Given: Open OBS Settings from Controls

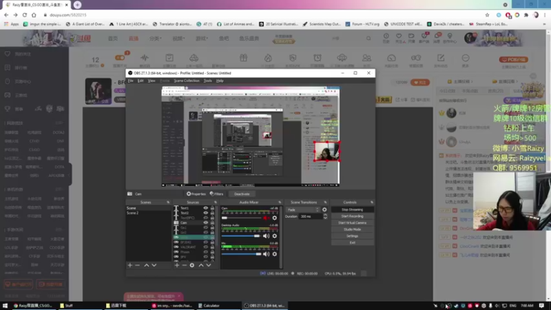Looking at the screenshot, I should click(352, 236).
